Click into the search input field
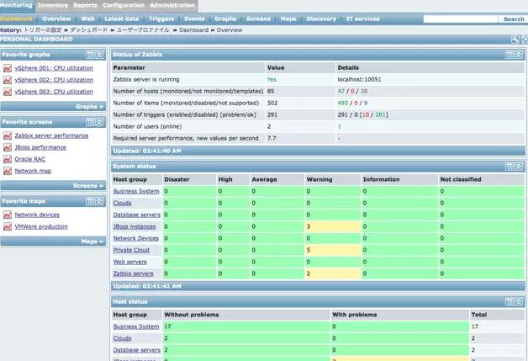Image resolution: width=528 pixels, height=361 pixels. click(460, 19)
